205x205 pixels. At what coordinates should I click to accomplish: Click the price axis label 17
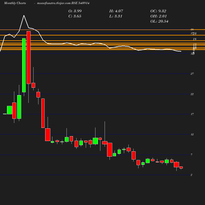point(192,114)
